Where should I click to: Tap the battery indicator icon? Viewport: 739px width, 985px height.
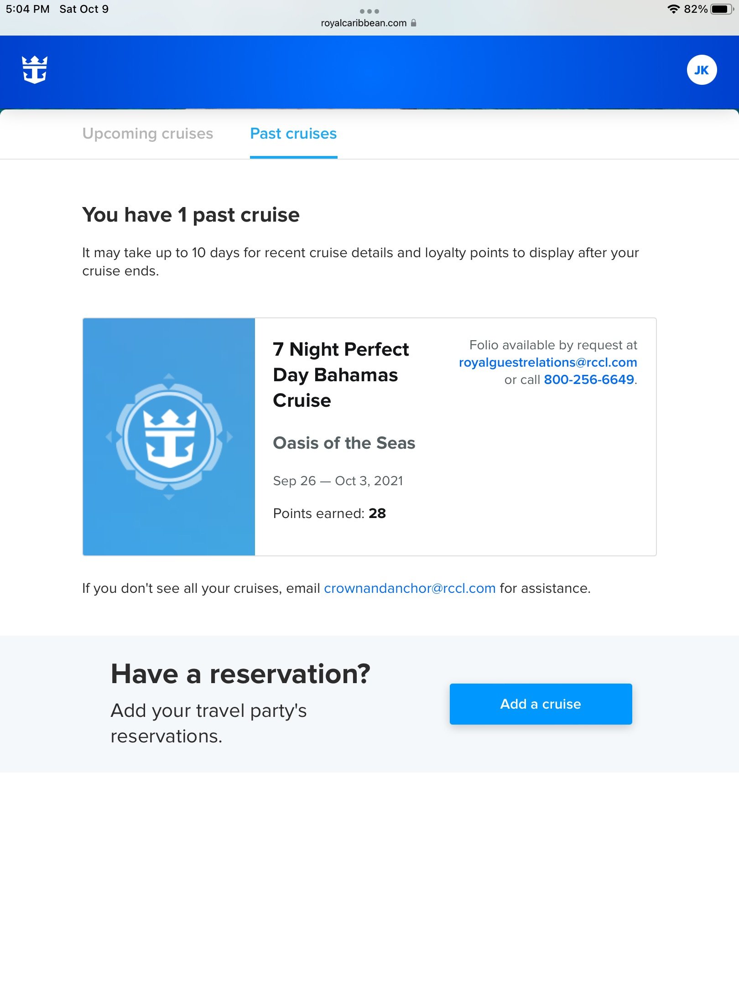tap(722, 9)
